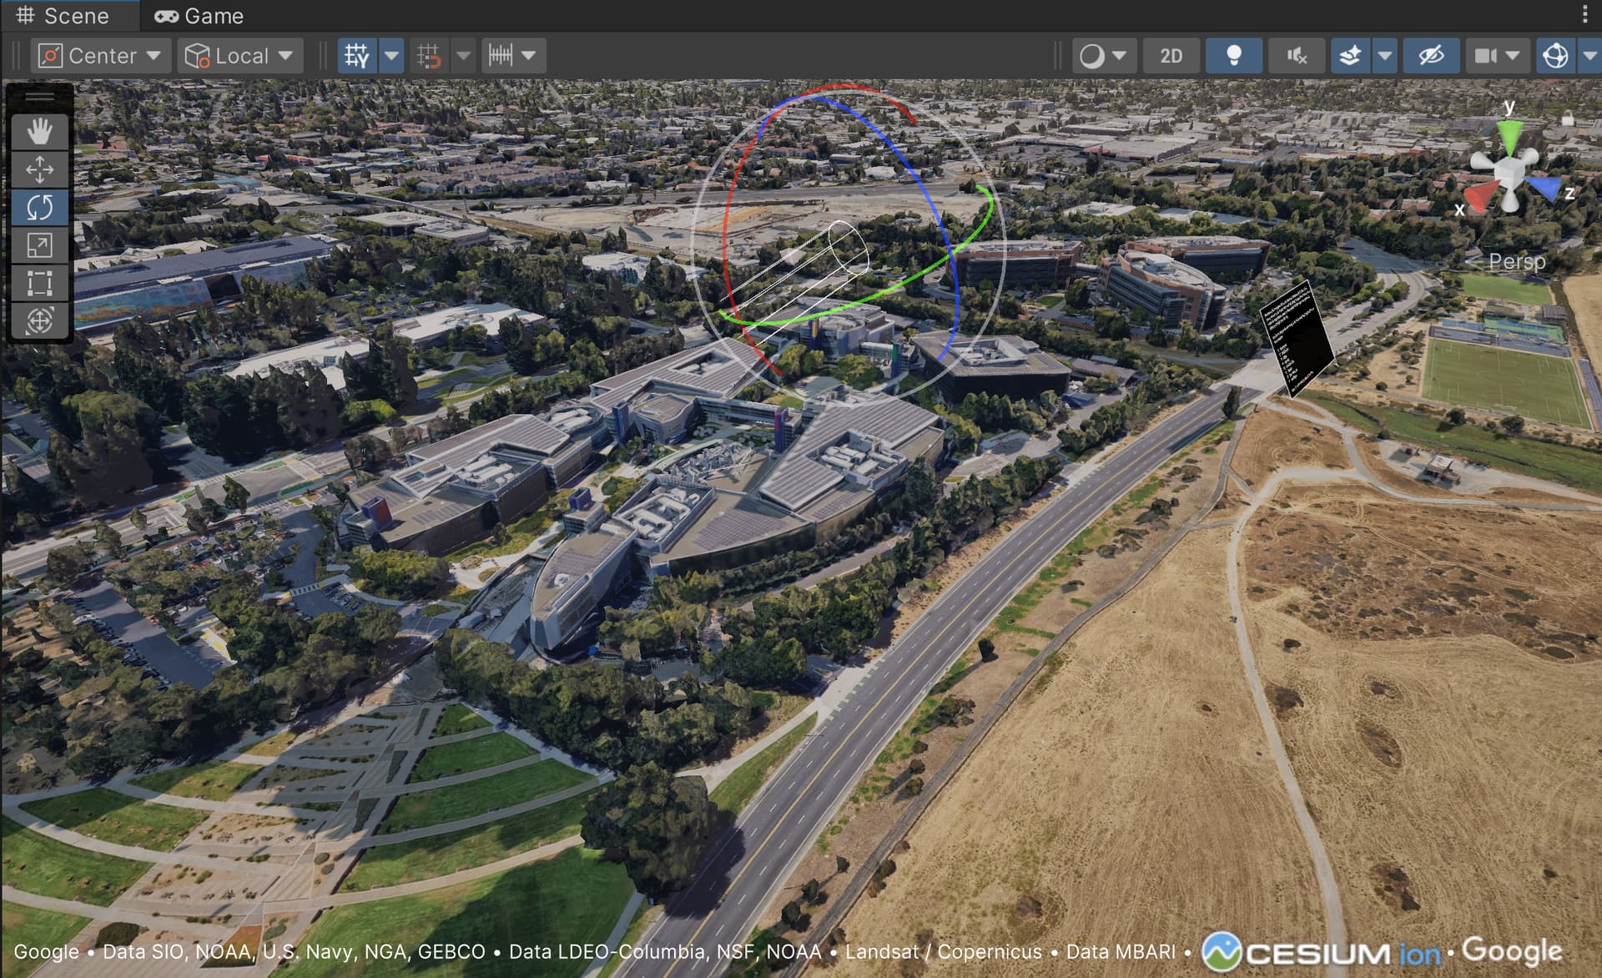Select the Hand view tool
This screenshot has width=1602, height=978.
click(x=39, y=132)
